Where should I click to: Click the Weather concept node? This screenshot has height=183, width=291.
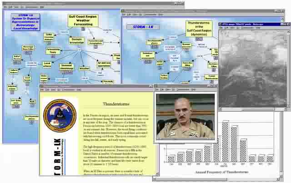click(x=85, y=69)
